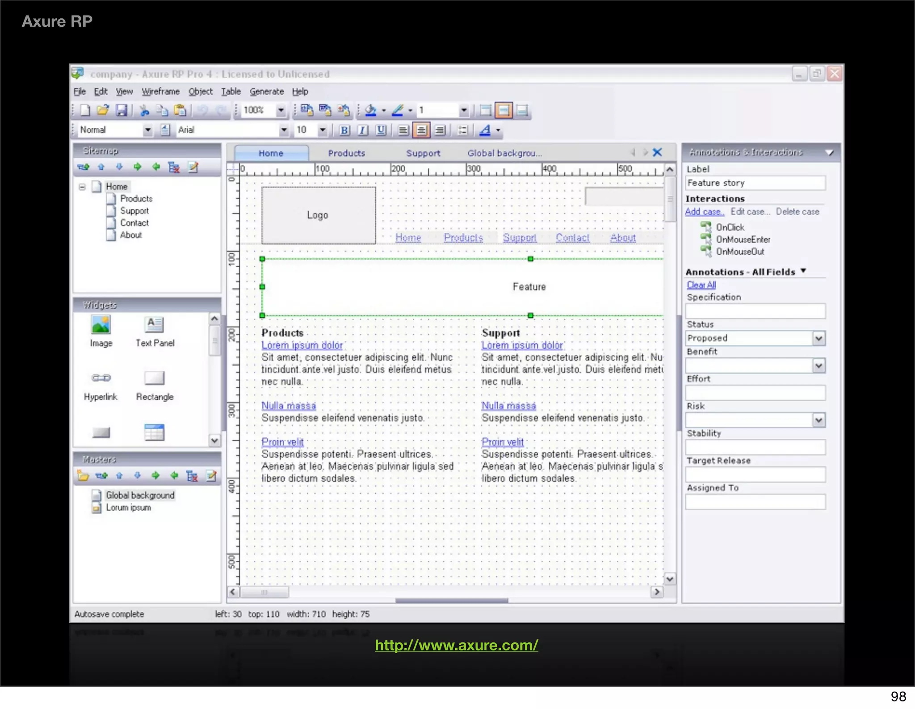Screen dimensions: 915x709
Task: Click the New file icon in the toolbar
Action: 85,110
